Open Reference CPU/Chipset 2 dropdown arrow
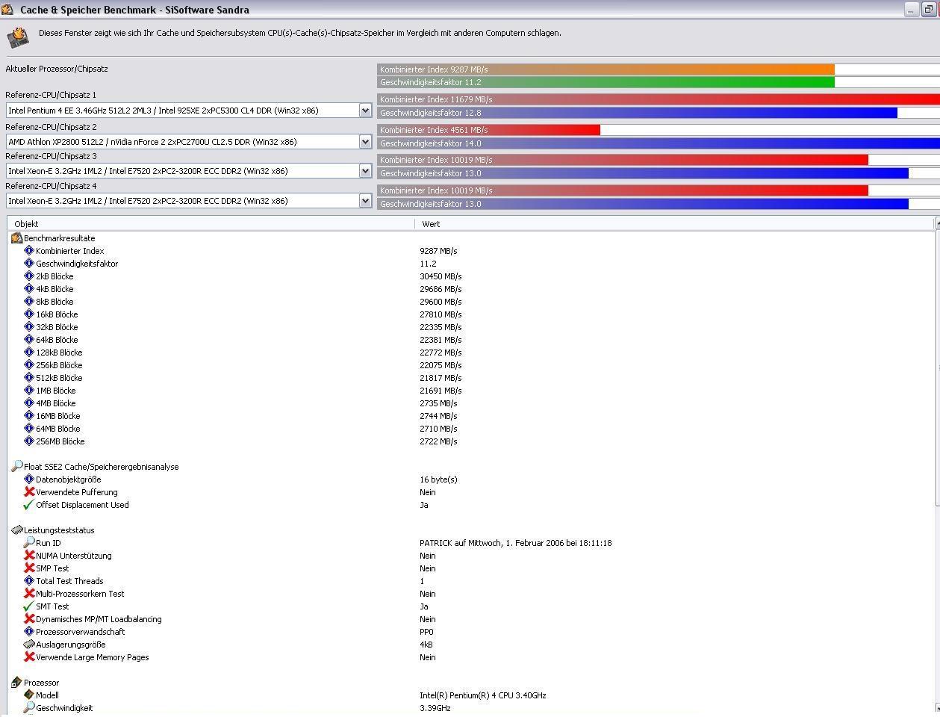Image resolution: width=940 pixels, height=717 pixels. (365, 142)
